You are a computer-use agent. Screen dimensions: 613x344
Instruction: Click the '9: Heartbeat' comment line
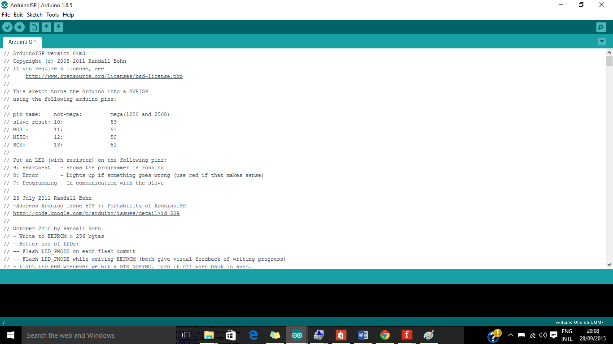84,168
